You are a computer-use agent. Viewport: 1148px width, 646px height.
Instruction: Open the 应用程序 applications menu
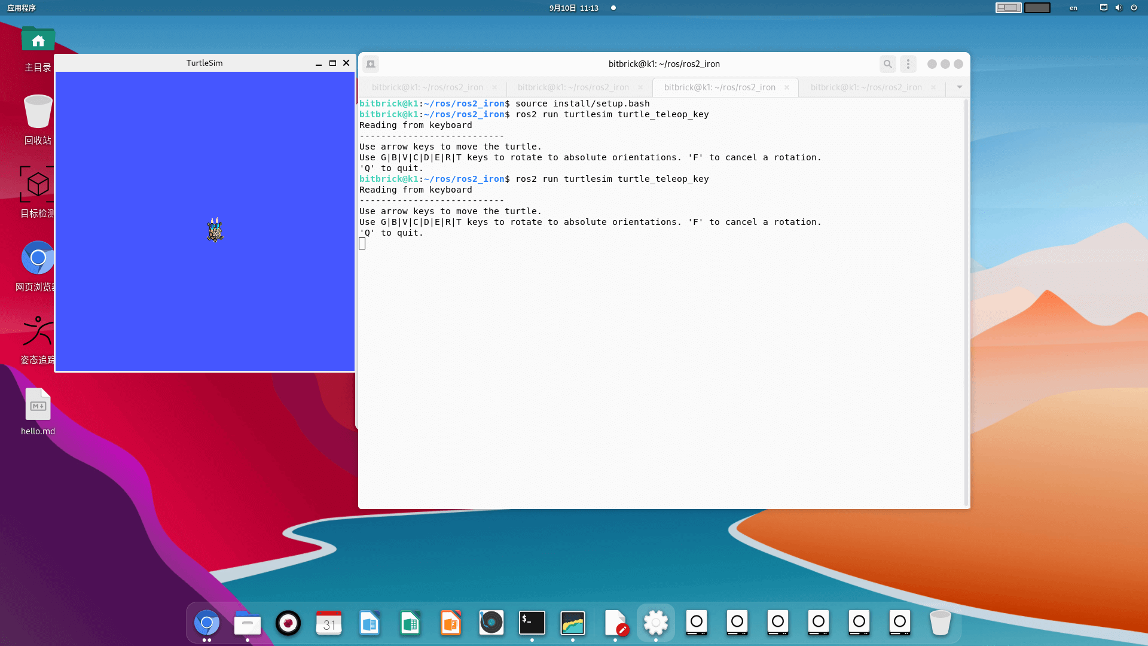pos(22,8)
